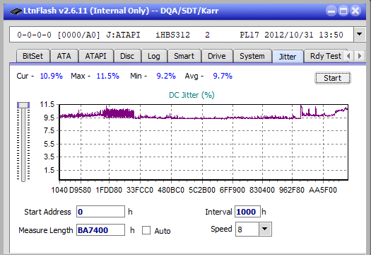The height and width of the screenshot is (255, 371).
Task: Click the x-axis label 480BC0
Action: (171, 190)
